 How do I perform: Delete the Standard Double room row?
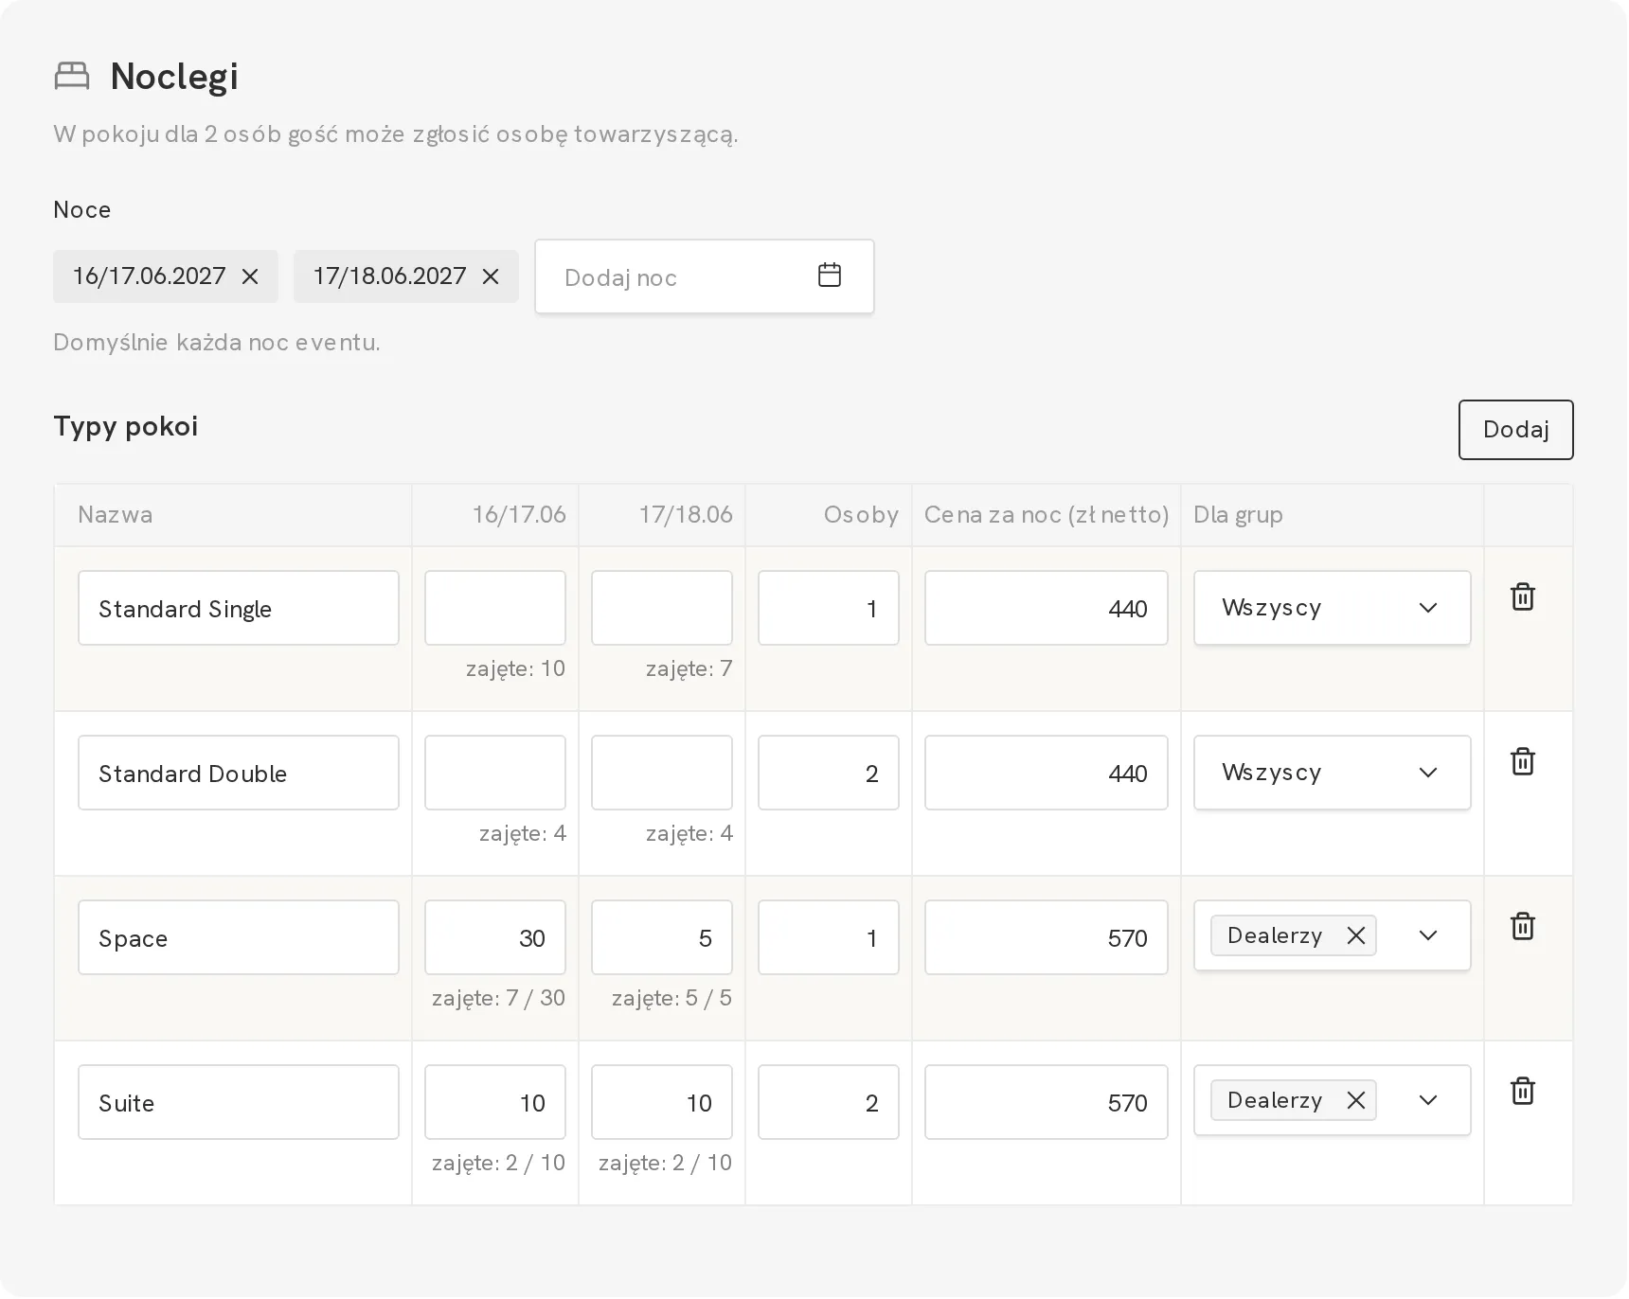(x=1523, y=761)
